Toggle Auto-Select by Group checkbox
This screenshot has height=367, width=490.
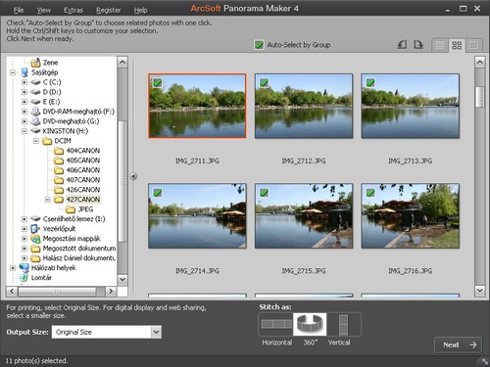pos(259,45)
